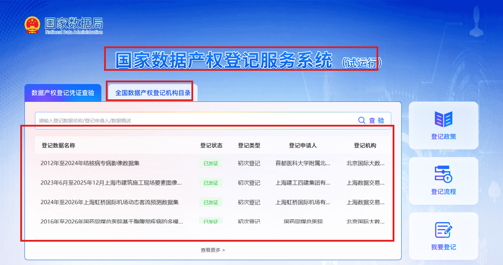The image size is (503, 265).
Task: Click 登记数据名称 column header
Action: 58,146
